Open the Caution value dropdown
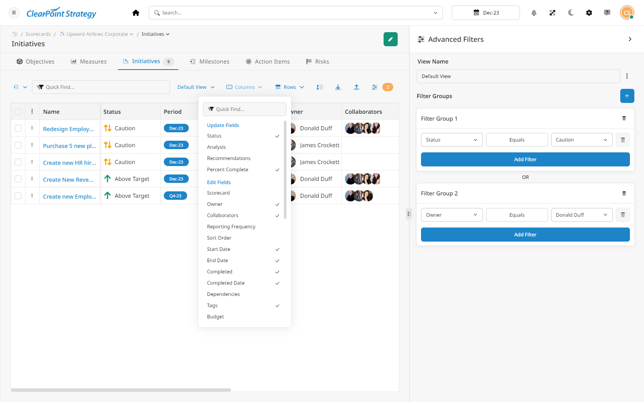This screenshot has height=402, width=644. click(582, 140)
